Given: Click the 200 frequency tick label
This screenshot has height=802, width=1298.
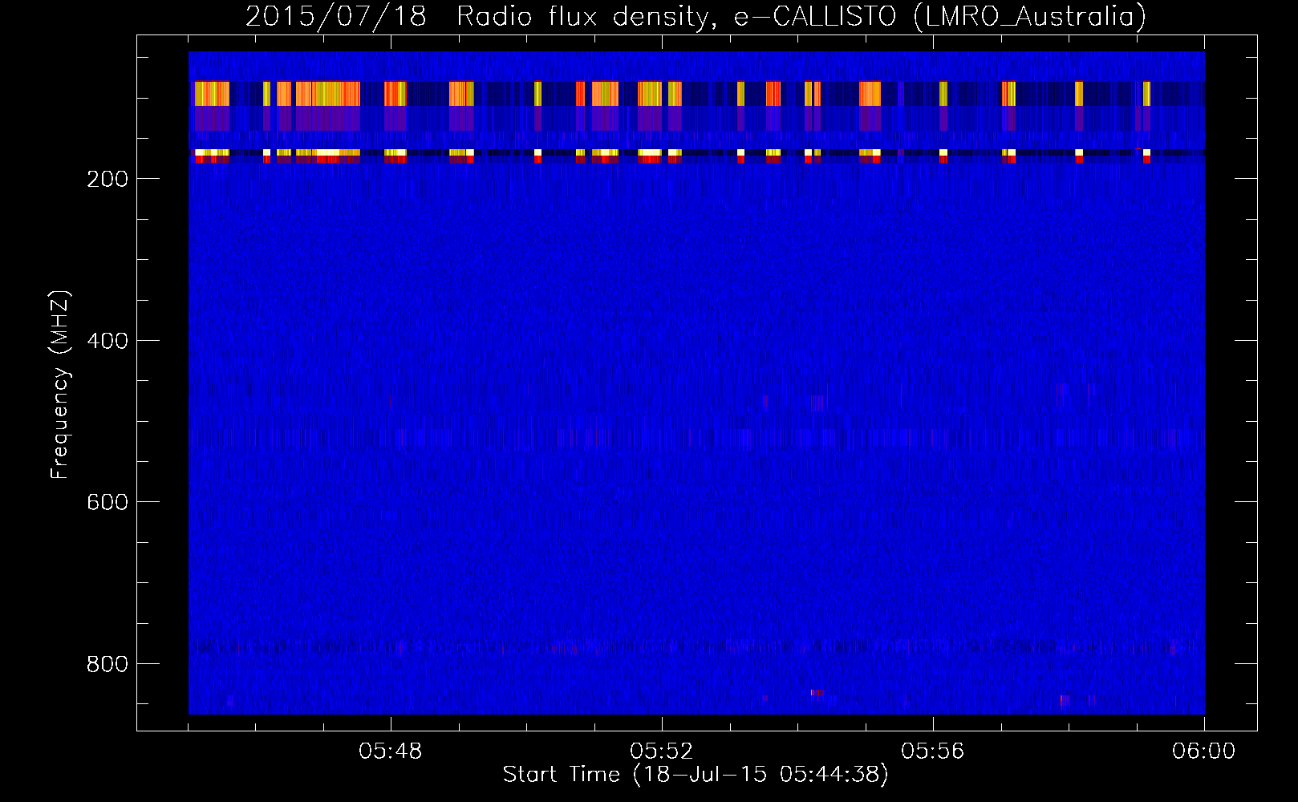Looking at the screenshot, I should coord(107,179).
